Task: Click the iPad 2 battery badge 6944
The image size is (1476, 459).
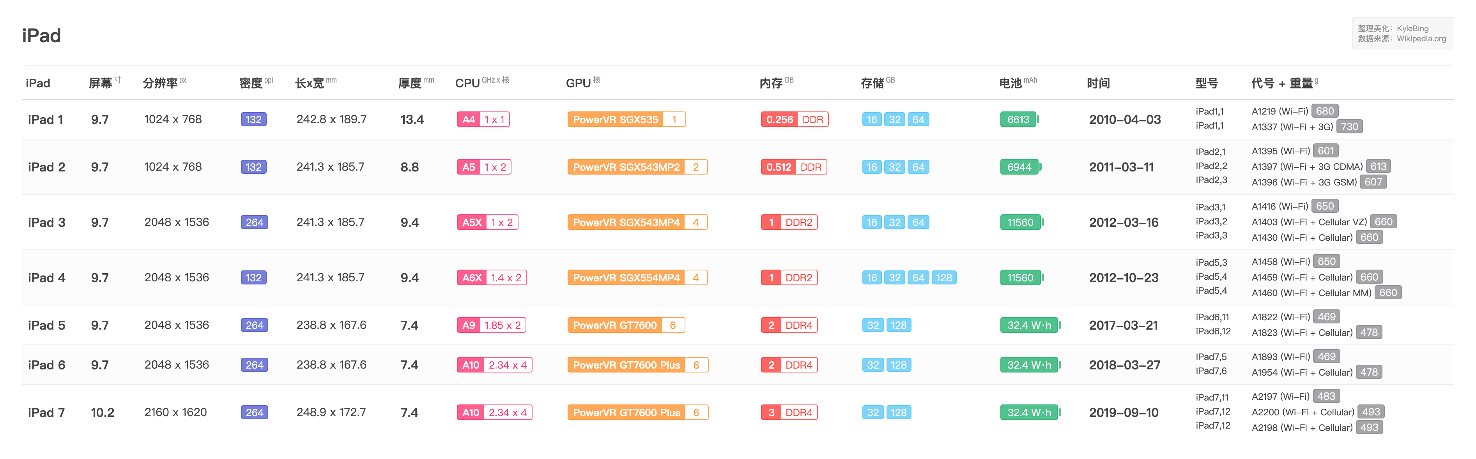Action: 1021,167
